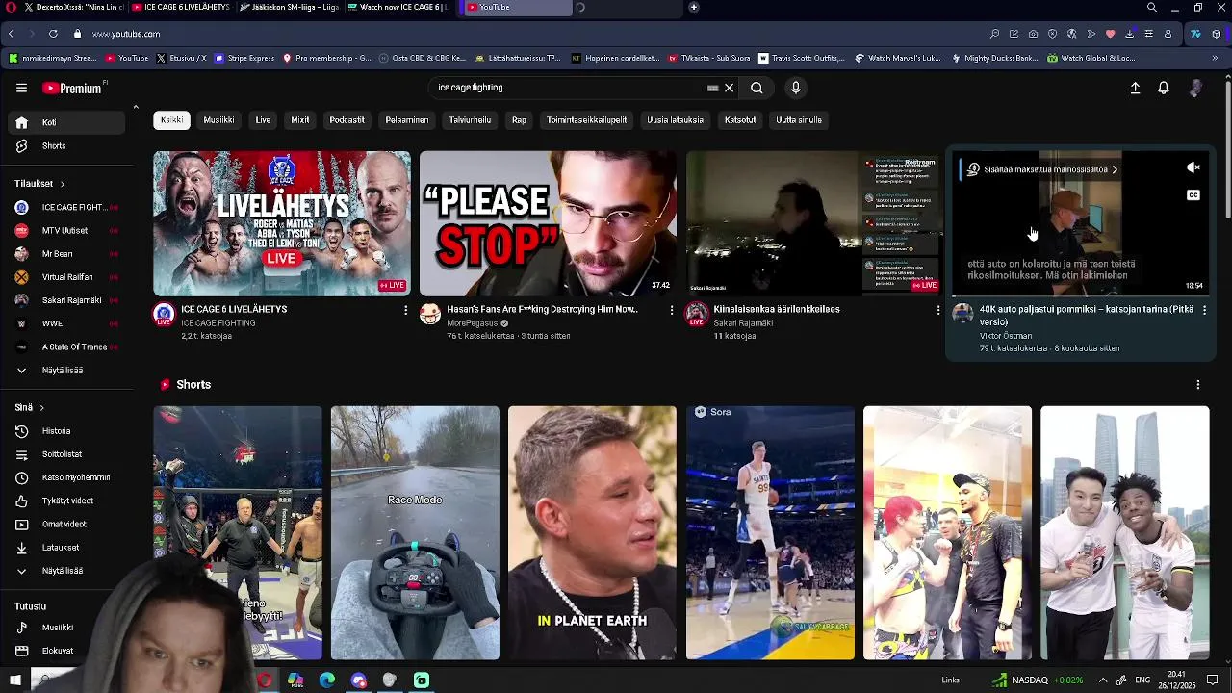Open the taskbar notification center
Image resolution: width=1232 pixels, height=693 pixels.
(x=1213, y=680)
